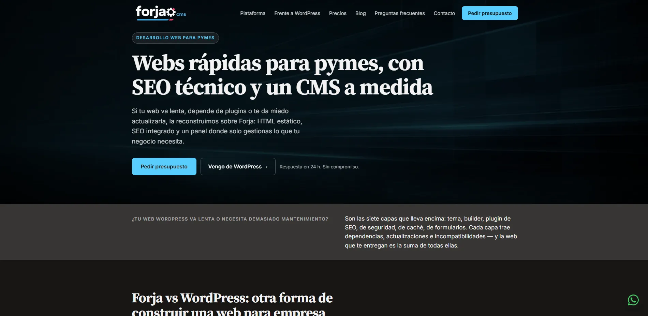Click the main headline Webs rápidas para pymes
648x316 pixels.
(x=282, y=75)
